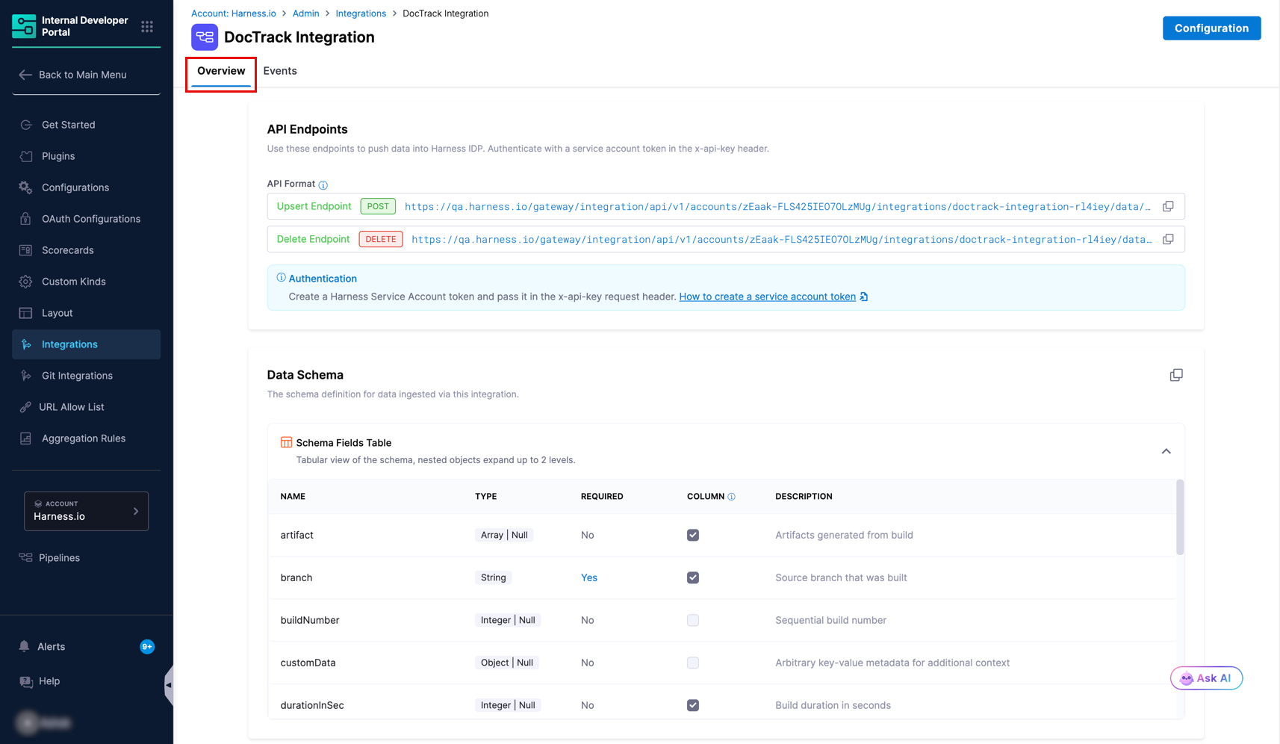Click the Integrations breadcrumb link
1280x744 pixels.
pos(361,13)
